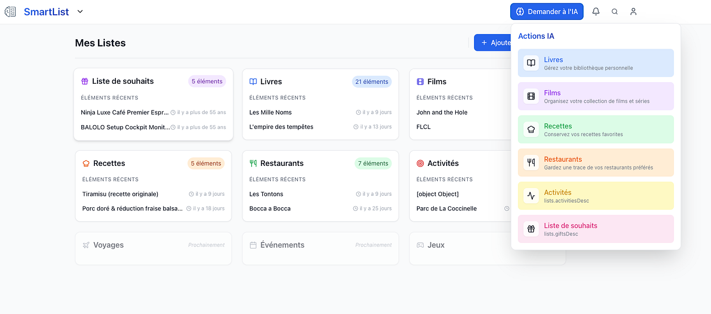Click the gift icon on Liste de souhaits card
711x314 pixels.
[85, 81]
